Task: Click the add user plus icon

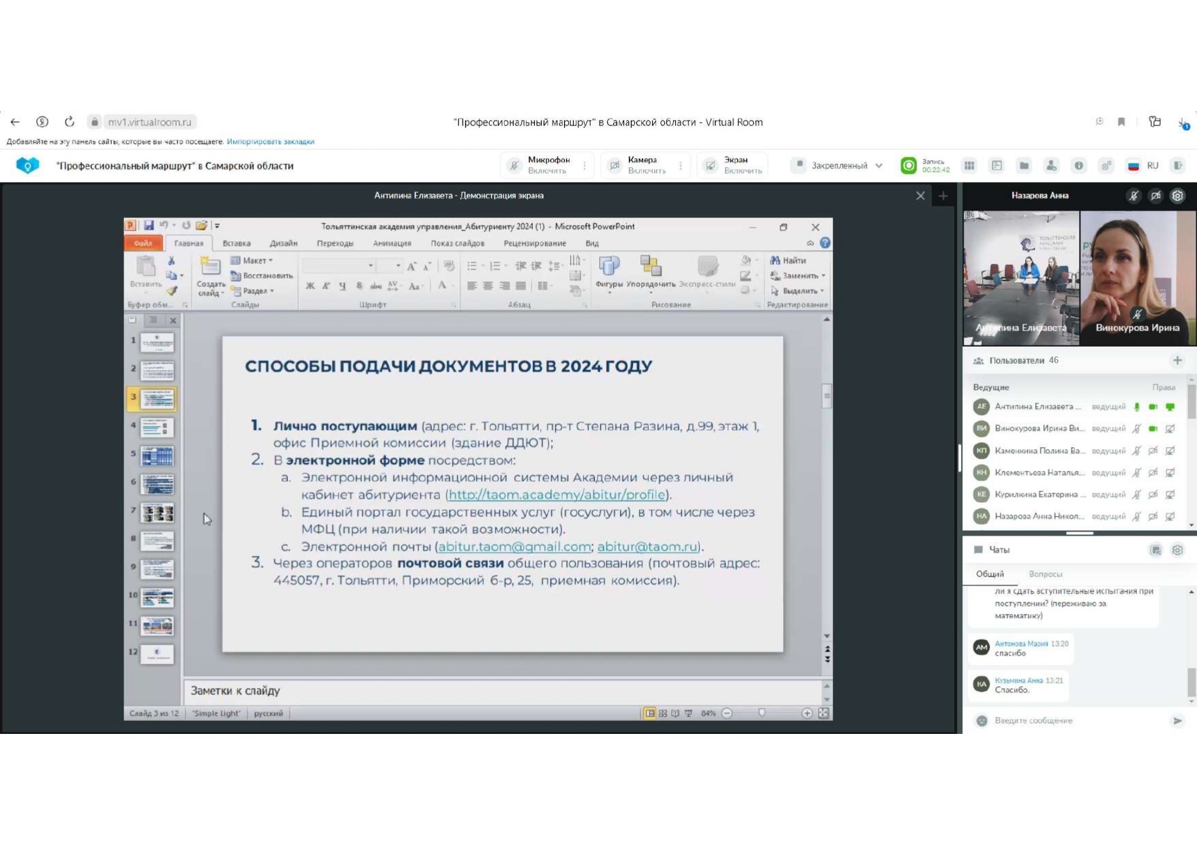Action: pyautogui.click(x=1177, y=360)
